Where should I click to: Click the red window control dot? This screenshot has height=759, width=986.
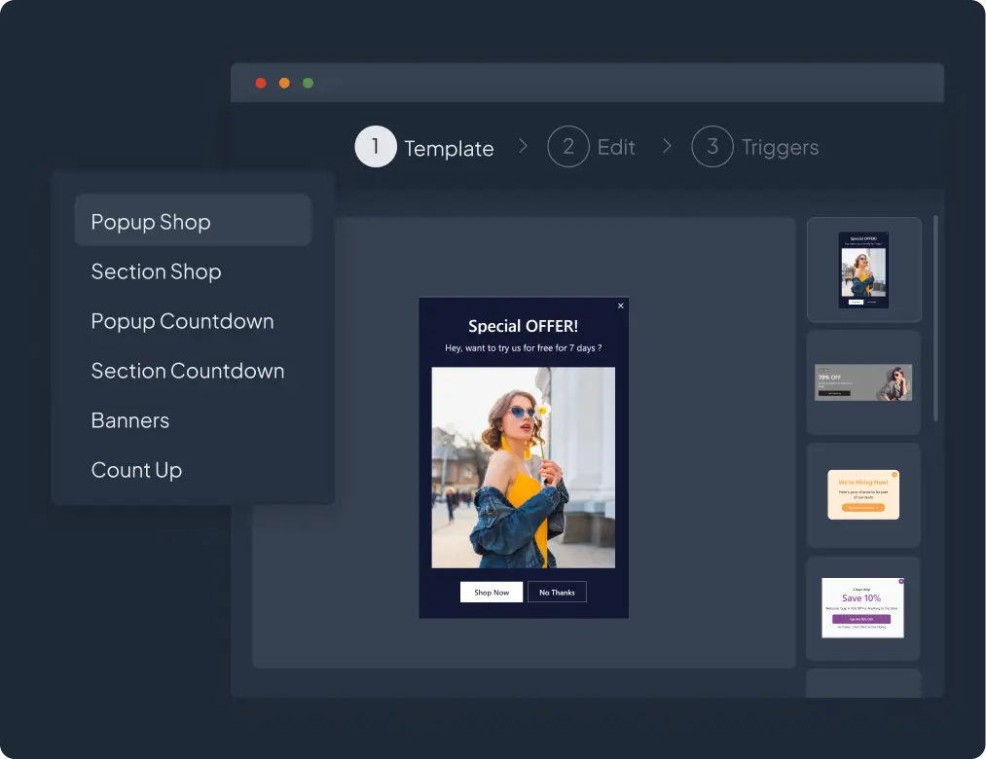[x=261, y=83]
